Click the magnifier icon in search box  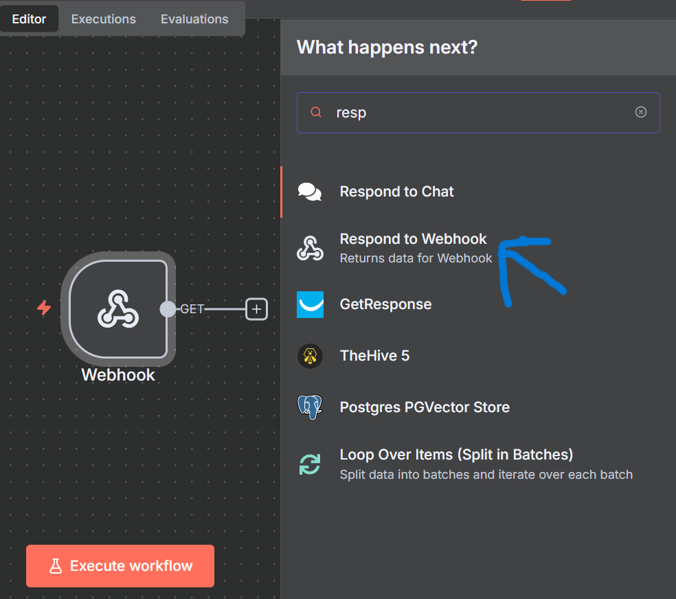(x=316, y=112)
